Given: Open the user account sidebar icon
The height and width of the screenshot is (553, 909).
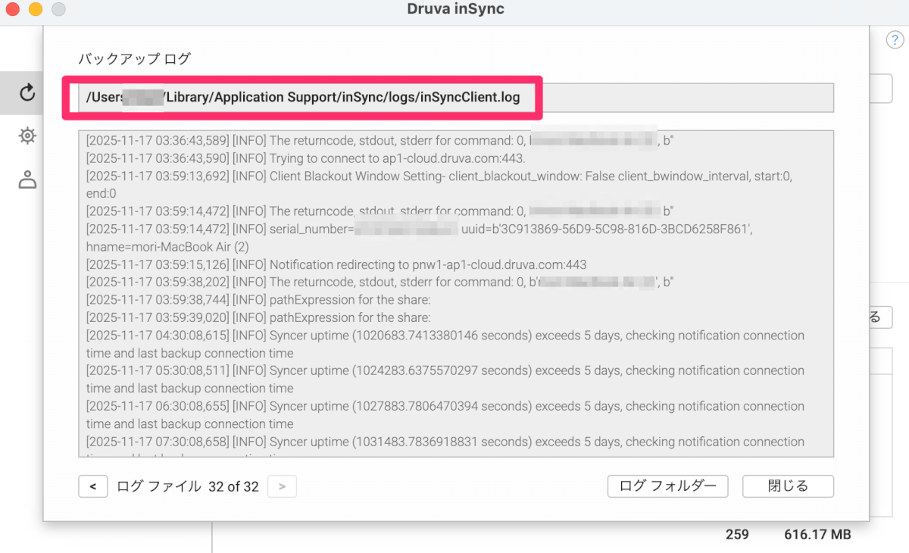Looking at the screenshot, I should (x=27, y=180).
